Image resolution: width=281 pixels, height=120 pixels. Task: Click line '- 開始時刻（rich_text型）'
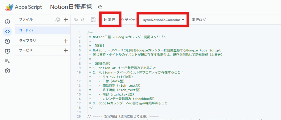(120, 85)
